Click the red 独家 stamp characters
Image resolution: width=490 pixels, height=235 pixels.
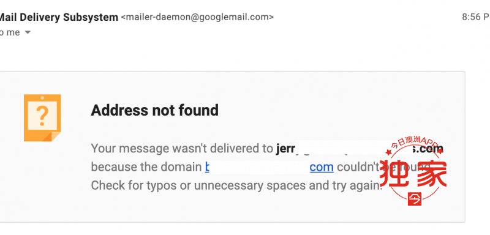tap(413, 174)
